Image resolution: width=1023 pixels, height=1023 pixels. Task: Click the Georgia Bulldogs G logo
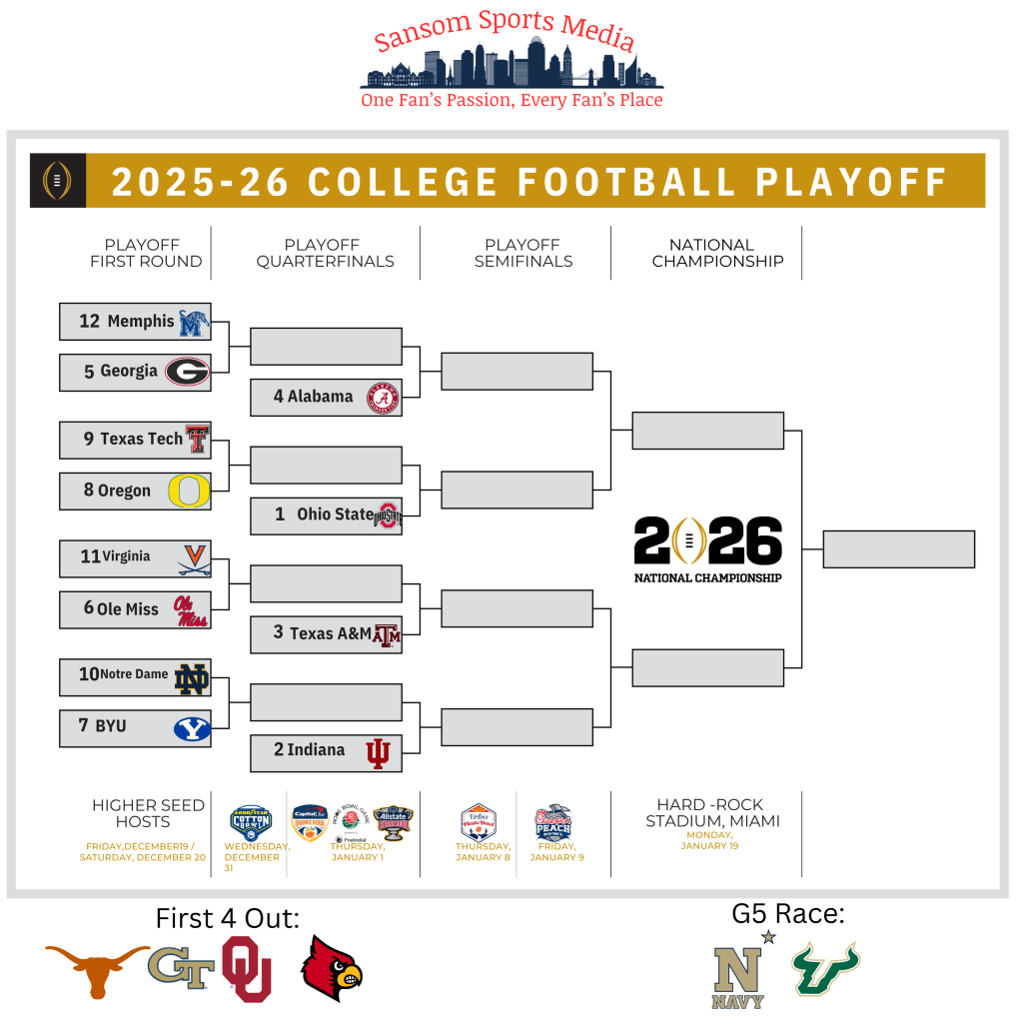tap(187, 372)
